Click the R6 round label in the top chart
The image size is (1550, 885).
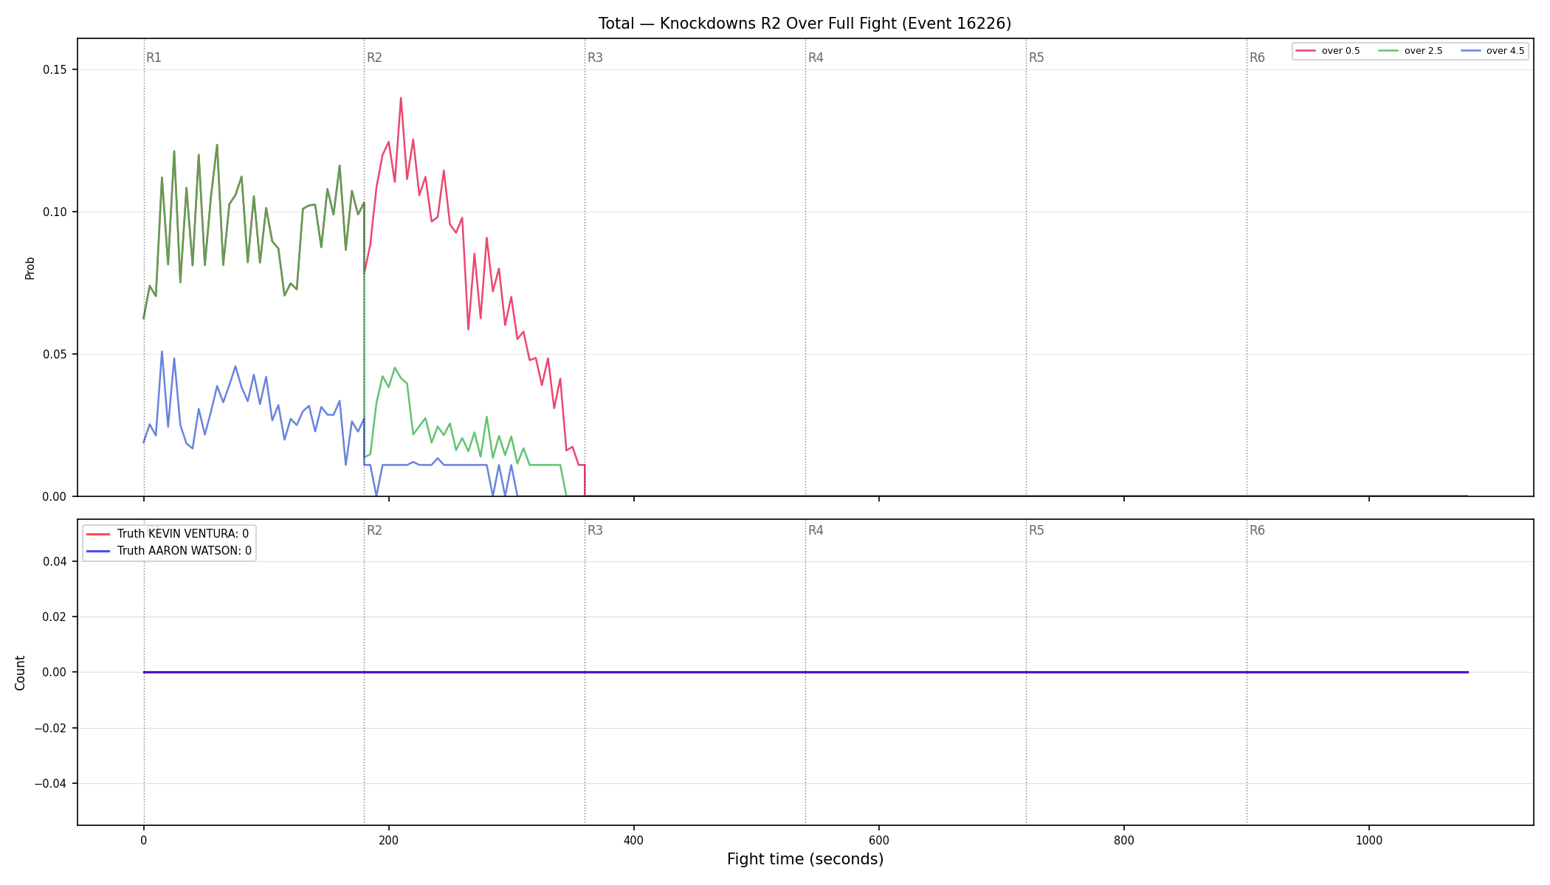pos(1257,58)
